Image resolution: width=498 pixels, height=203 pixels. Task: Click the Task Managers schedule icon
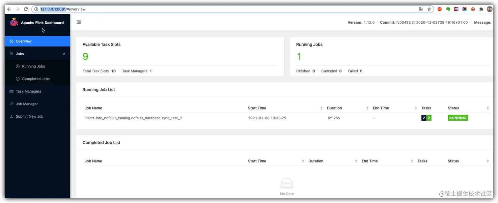click(x=12, y=91)
